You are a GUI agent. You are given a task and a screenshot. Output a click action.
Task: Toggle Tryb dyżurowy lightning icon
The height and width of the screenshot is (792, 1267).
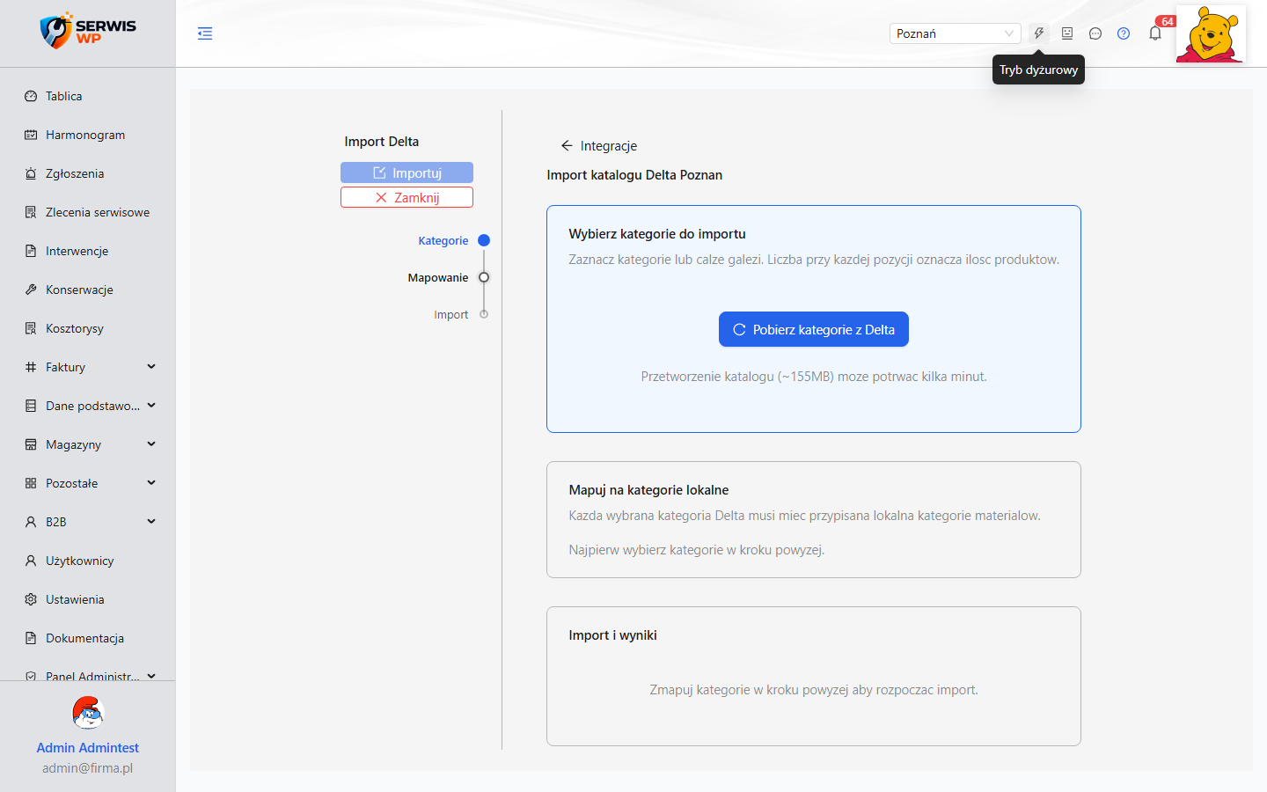[1039, 33]
